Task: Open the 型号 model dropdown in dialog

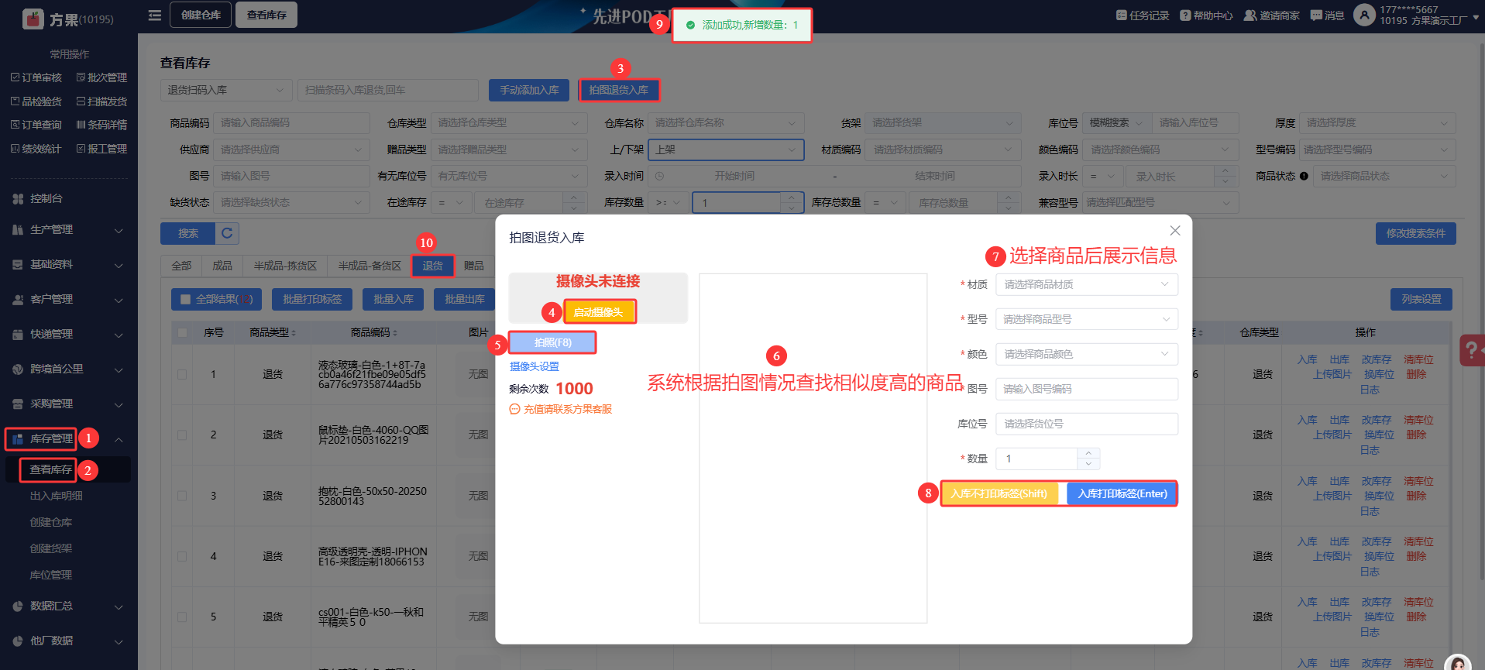Action: click(x=1086, y=319)
